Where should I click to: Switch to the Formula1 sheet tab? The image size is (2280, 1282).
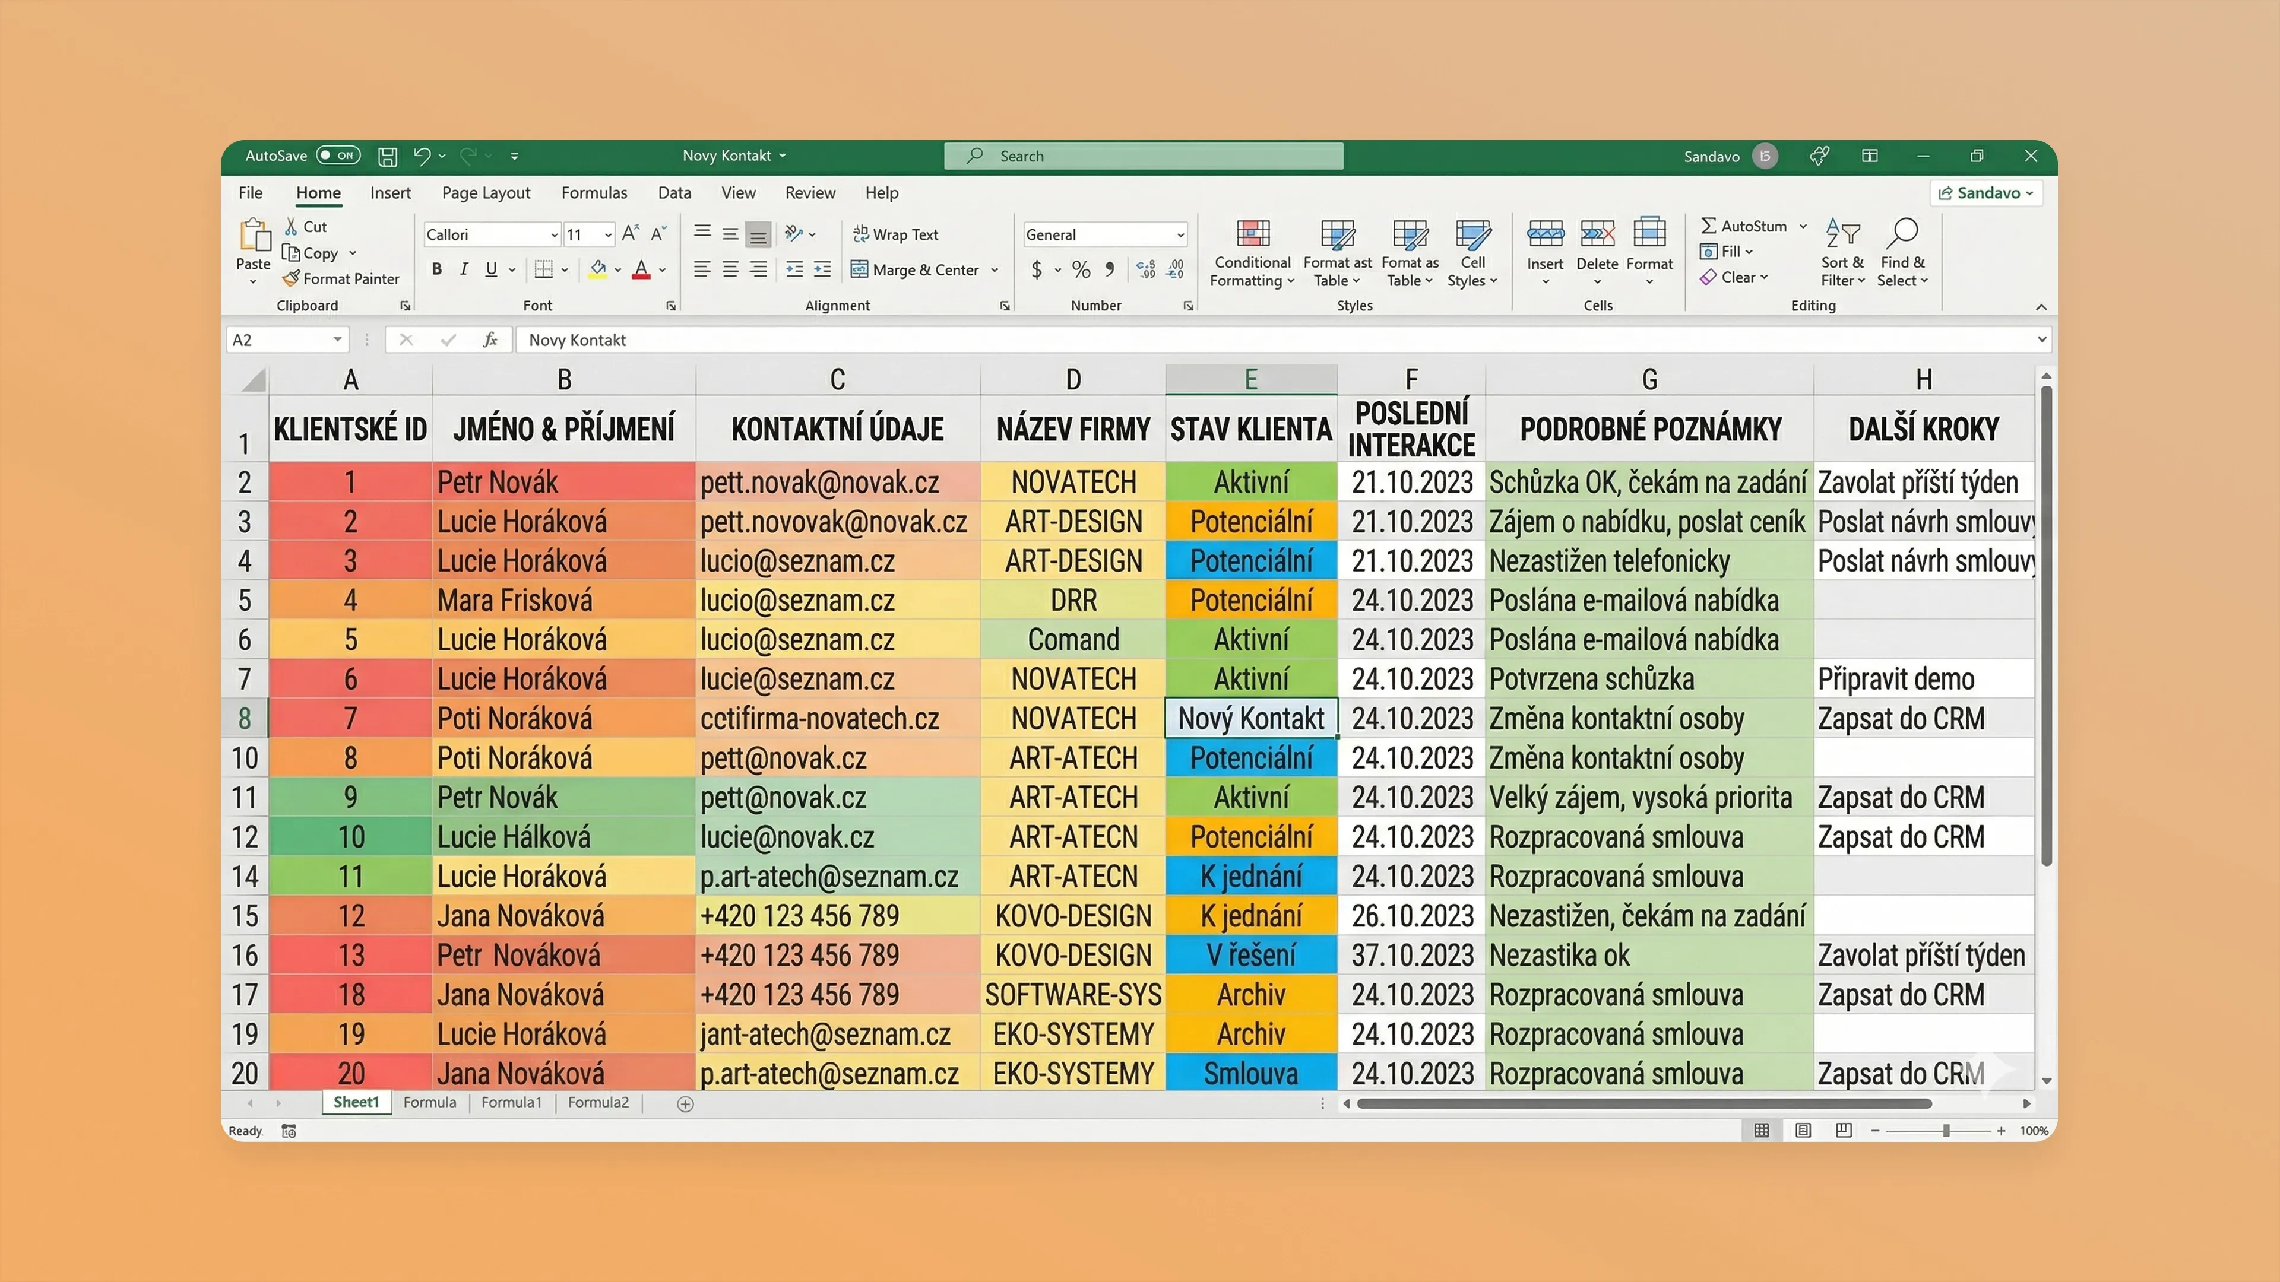point(512,1102)
